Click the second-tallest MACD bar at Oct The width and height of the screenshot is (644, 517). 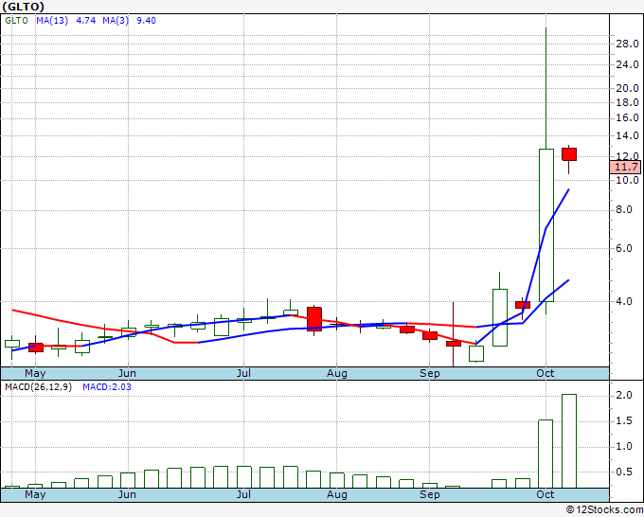[546, 454]
